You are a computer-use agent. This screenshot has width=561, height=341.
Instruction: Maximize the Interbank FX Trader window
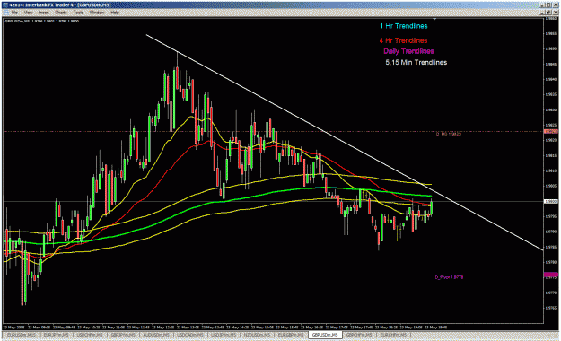click(549, 5)
